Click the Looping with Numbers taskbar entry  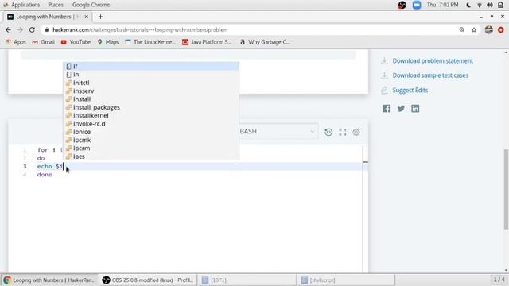[x=49, y=280]
